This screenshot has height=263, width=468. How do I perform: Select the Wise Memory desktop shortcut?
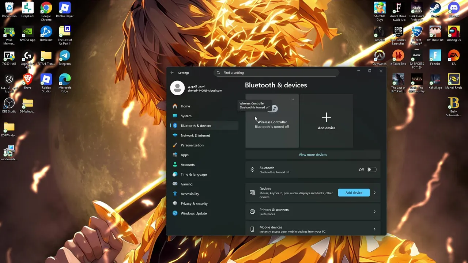pyautogui.click(x=9, y=35)
